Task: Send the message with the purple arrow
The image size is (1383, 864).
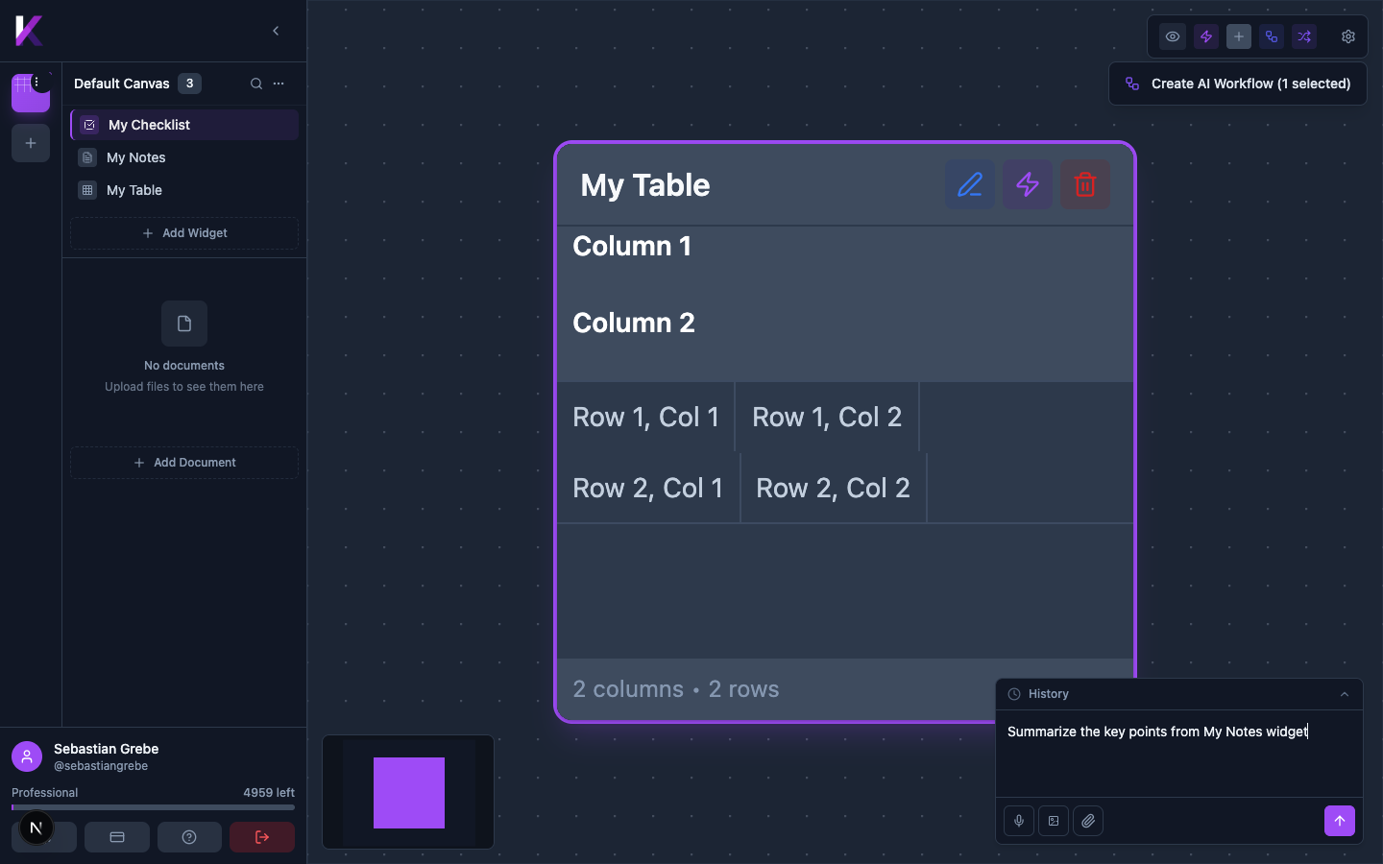Action: pos(1340,821)
